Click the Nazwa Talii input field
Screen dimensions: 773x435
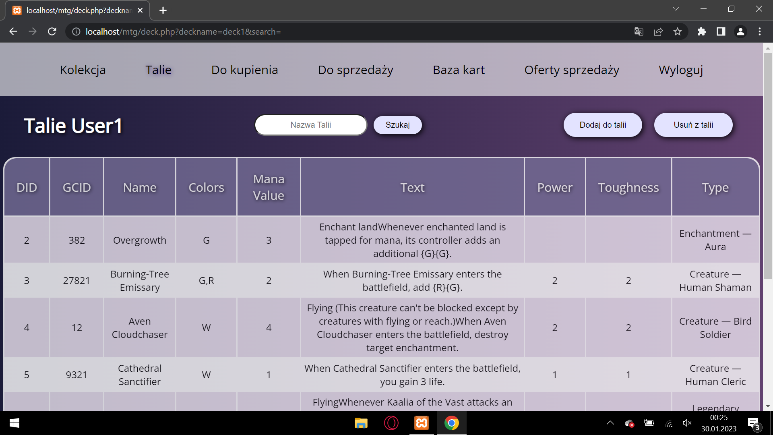tap(310, 125)
